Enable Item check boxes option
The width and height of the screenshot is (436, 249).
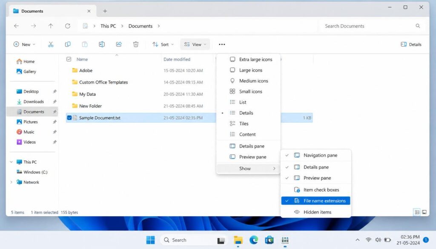tap(316, 190)
